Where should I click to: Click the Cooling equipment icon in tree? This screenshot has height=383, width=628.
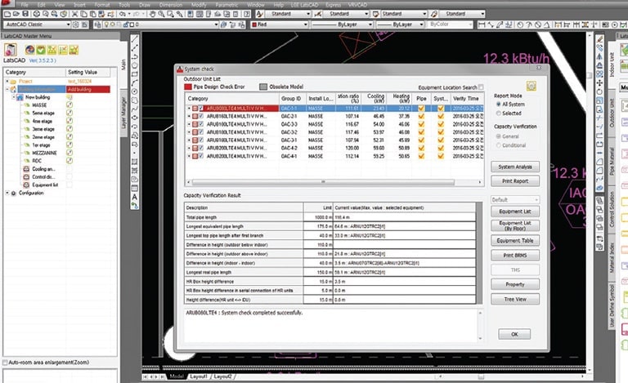click(27, 169)
